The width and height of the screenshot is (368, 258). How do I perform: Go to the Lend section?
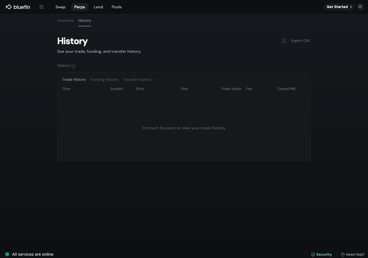click(x=98, y=7)
